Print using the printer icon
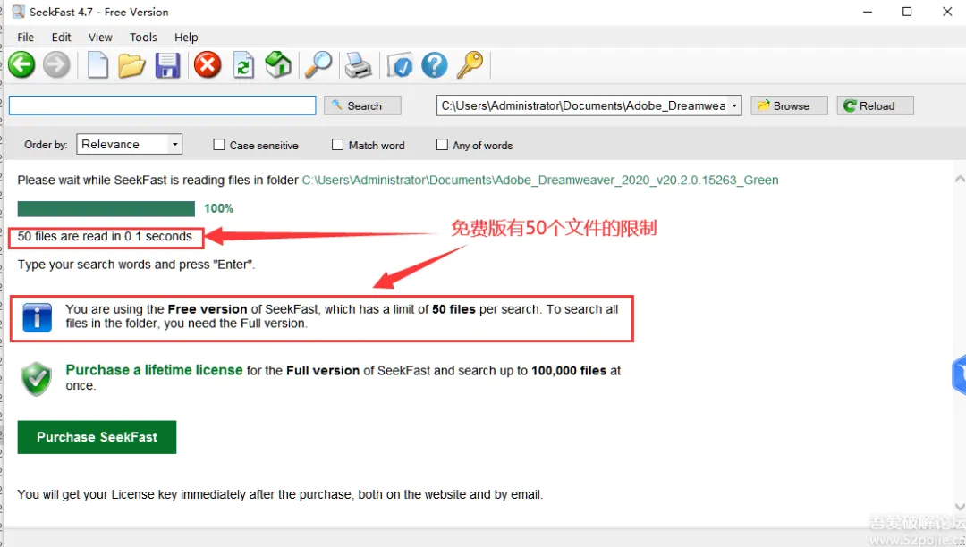Viewport: 966px width, 547px height. pyautogui.click(x=358, y=64)
